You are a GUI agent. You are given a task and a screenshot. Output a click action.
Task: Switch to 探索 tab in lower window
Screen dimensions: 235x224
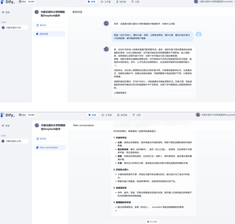click(x=92, y=115)
